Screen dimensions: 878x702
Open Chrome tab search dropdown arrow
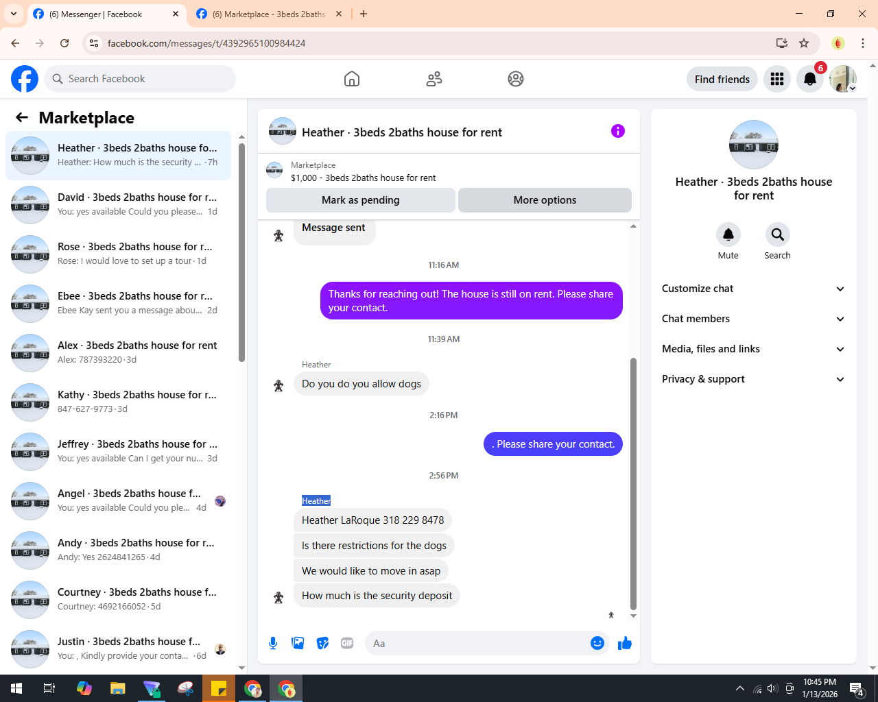14,14
